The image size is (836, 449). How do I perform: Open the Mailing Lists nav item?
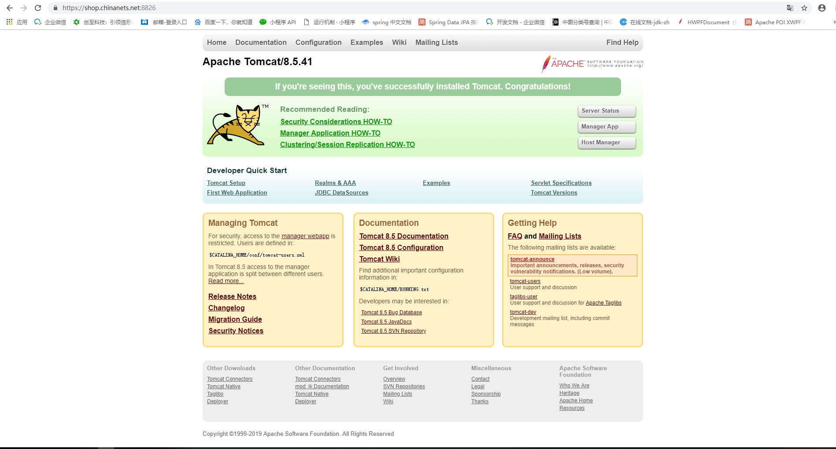pos(436,42)
